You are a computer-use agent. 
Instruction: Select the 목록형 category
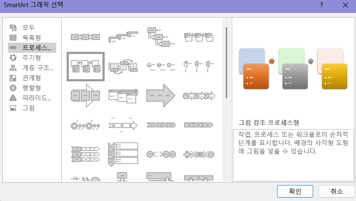pos(32,38)
